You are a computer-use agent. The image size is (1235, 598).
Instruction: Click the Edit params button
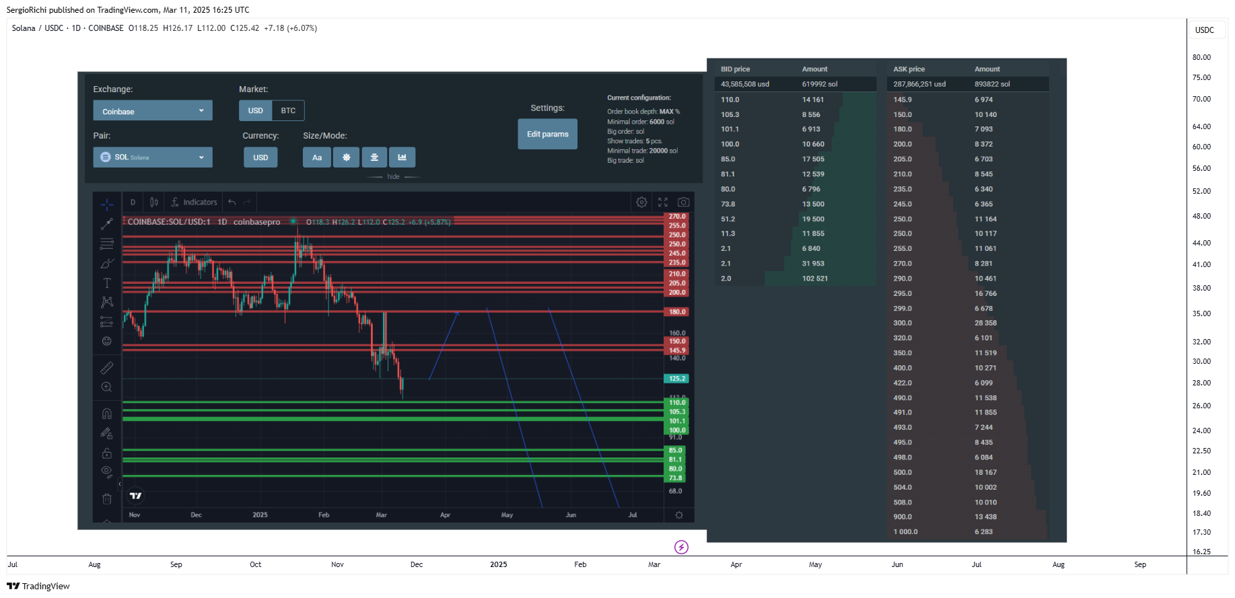pyautogui.click(x=548, y=134)
